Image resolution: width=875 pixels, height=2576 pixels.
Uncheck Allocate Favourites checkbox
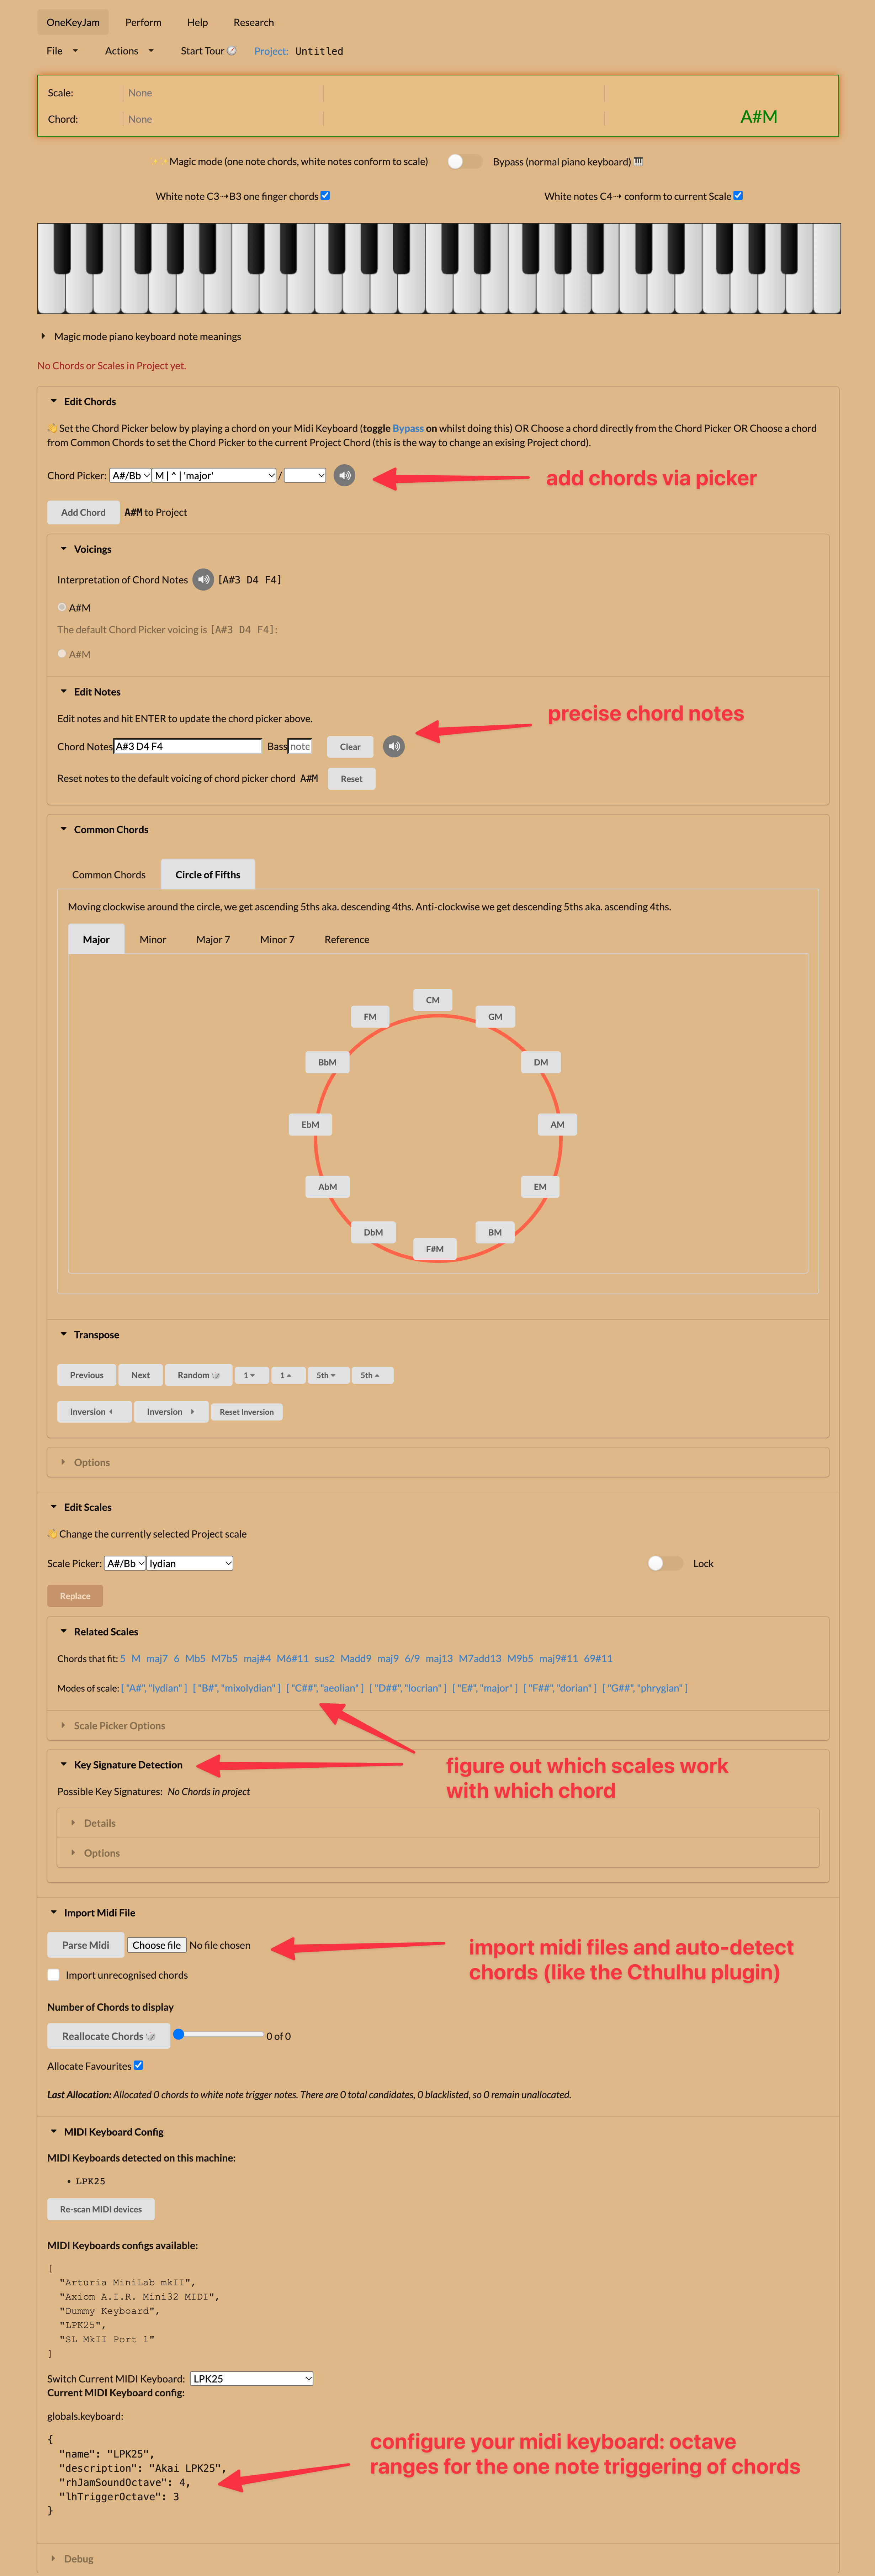[x=138, y=2065]
